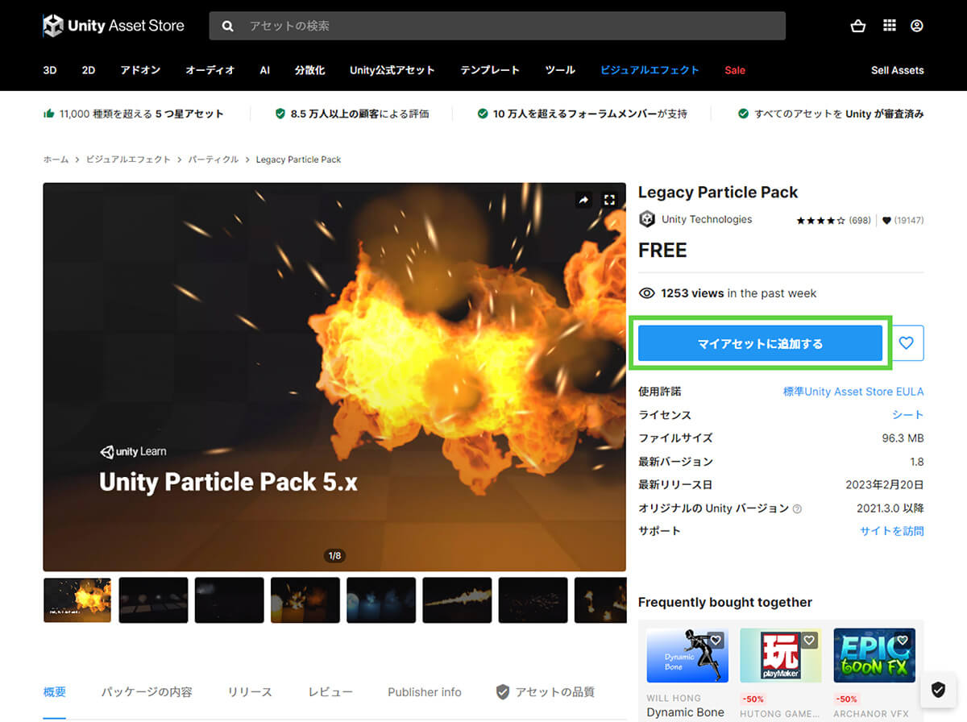The image size is (967, 722).
Task: Switch to the リリース tab
Action: tap(250, 692)
